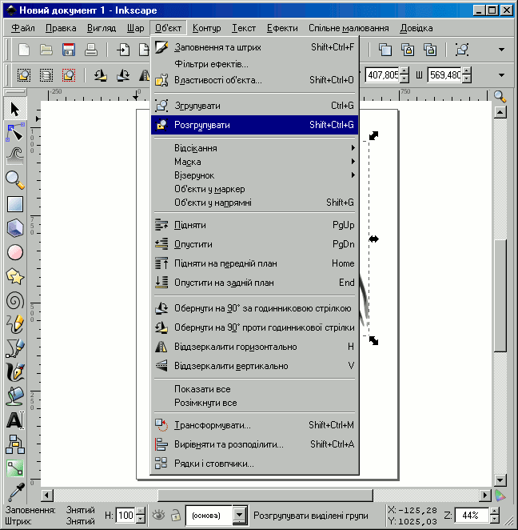The height and width of the screenshot is (530, 518).
Task: Open the Контур menu
Action: point(206,28)
